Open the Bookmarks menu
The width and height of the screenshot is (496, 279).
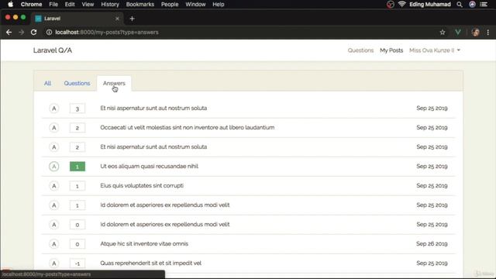click(139, 5)
